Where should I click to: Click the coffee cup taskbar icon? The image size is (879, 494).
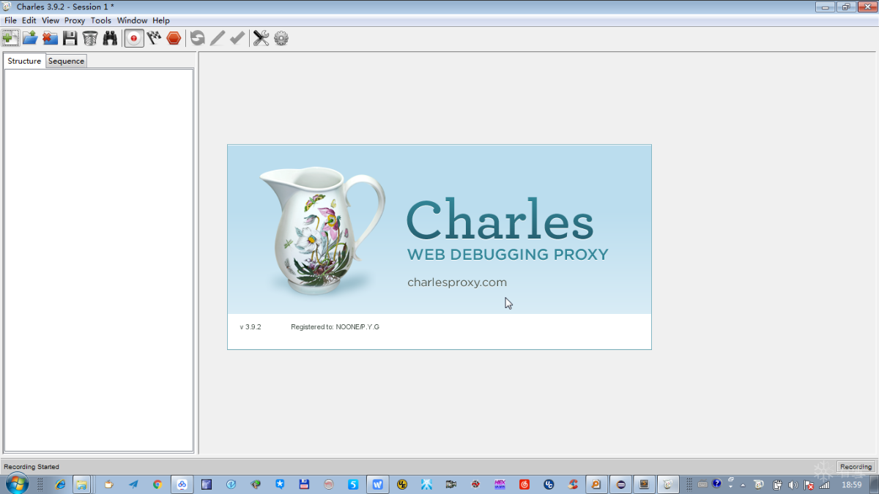click(x=109, y=484)
